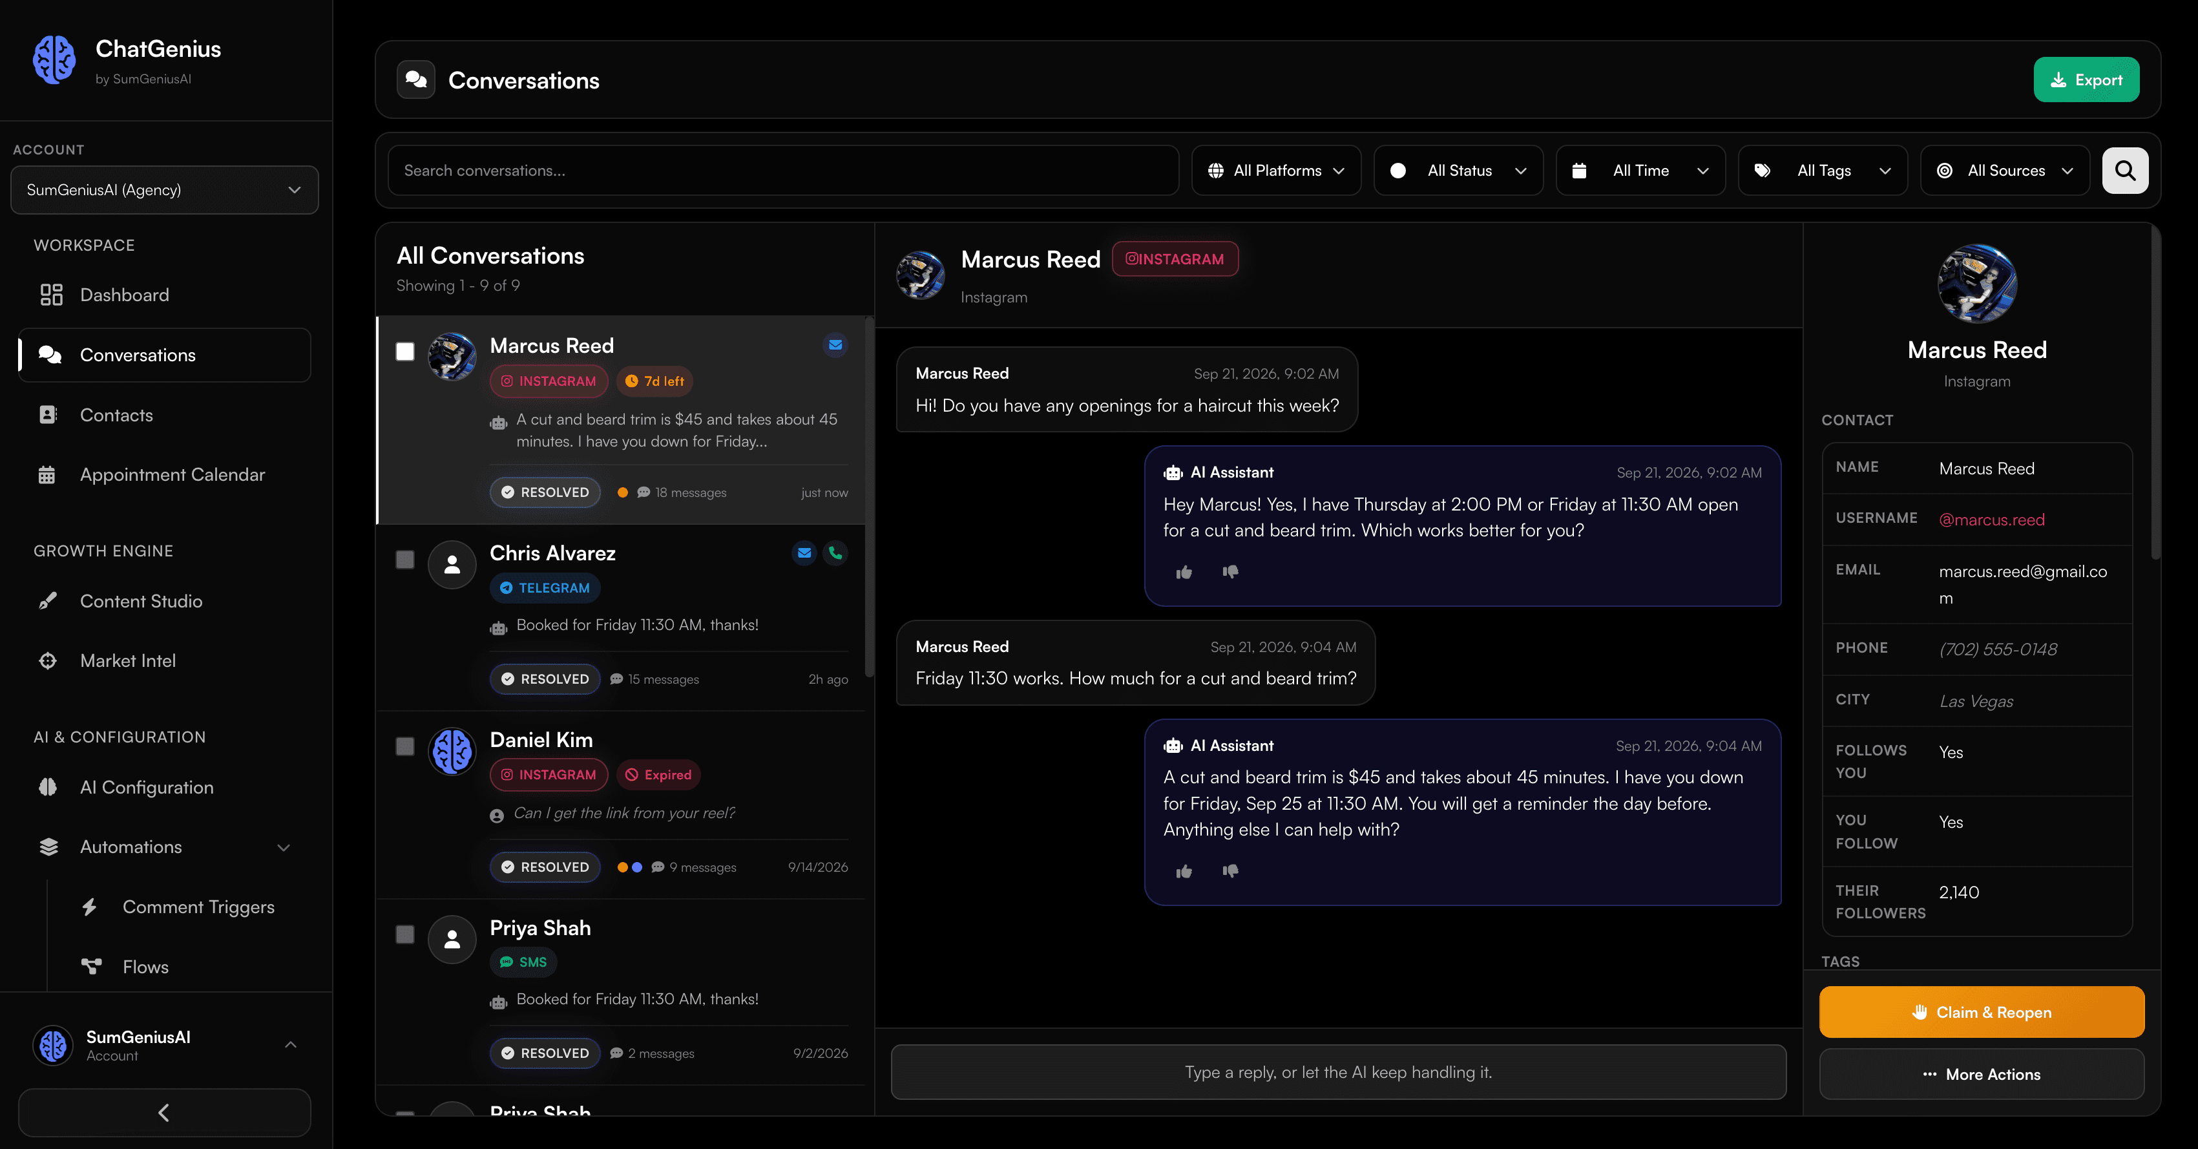Image resolution: width=2198 pixels, height=1149 pixels.
Task: Click Daniel Kim's brain avatar
Action: coord(452,751)
